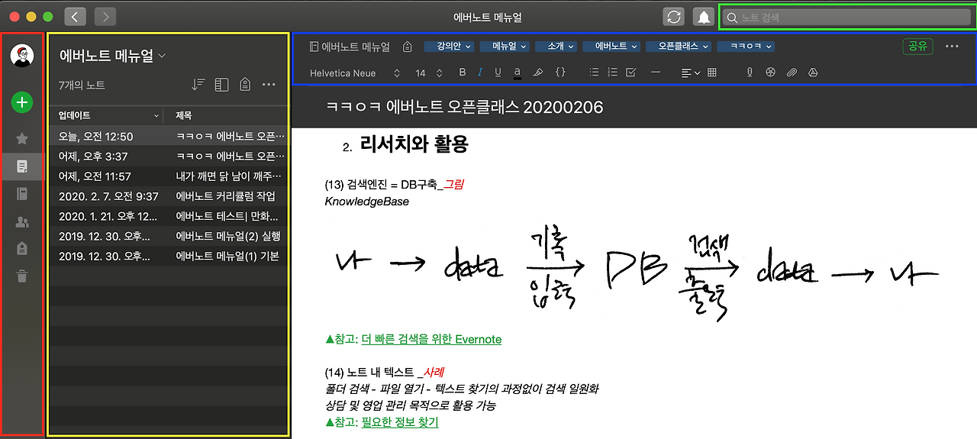Insert a checkbox to-do item

[631, 73]
